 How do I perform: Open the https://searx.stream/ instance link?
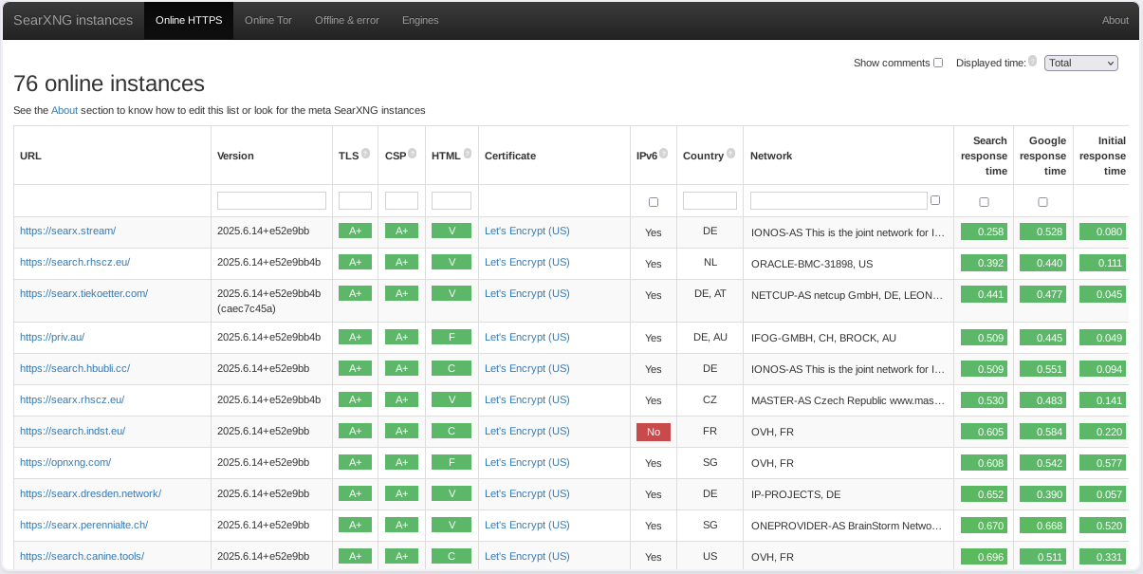coord(67,231)
